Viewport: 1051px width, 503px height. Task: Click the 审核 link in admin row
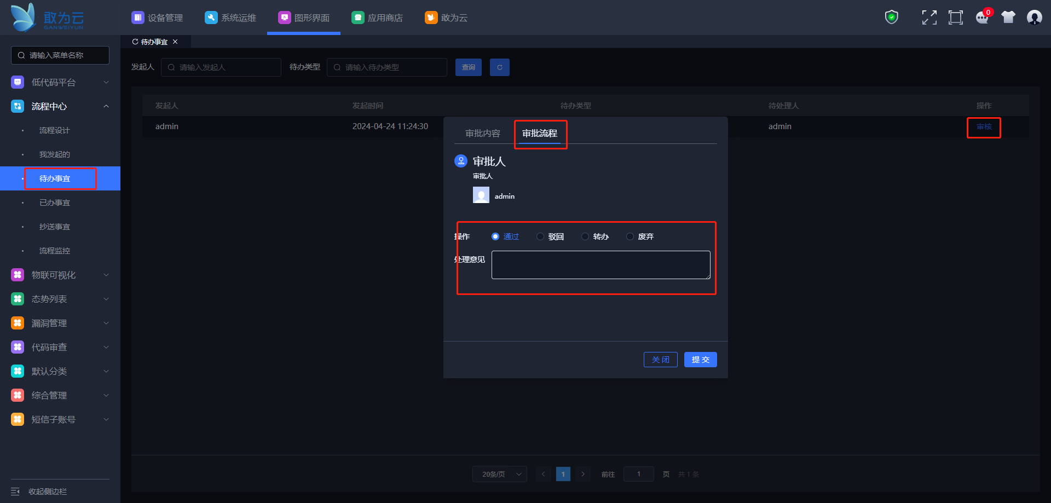(x=984, y=126)
